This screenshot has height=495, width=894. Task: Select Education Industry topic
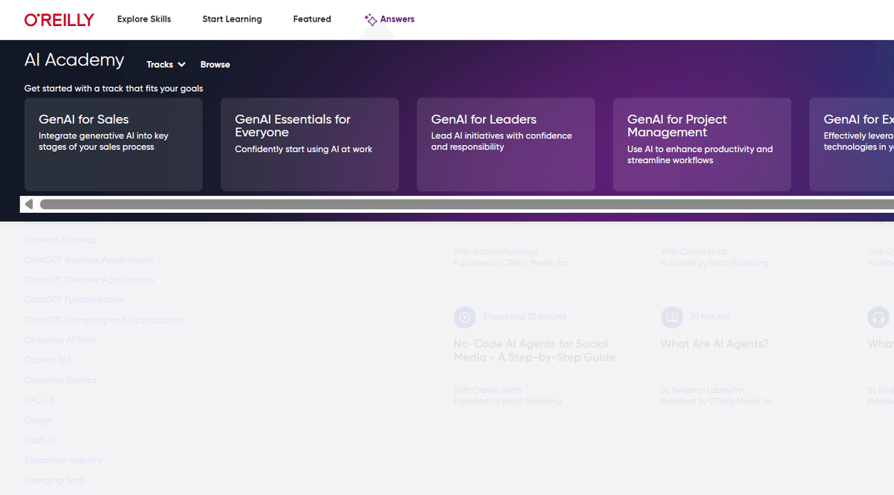point(63,460)
